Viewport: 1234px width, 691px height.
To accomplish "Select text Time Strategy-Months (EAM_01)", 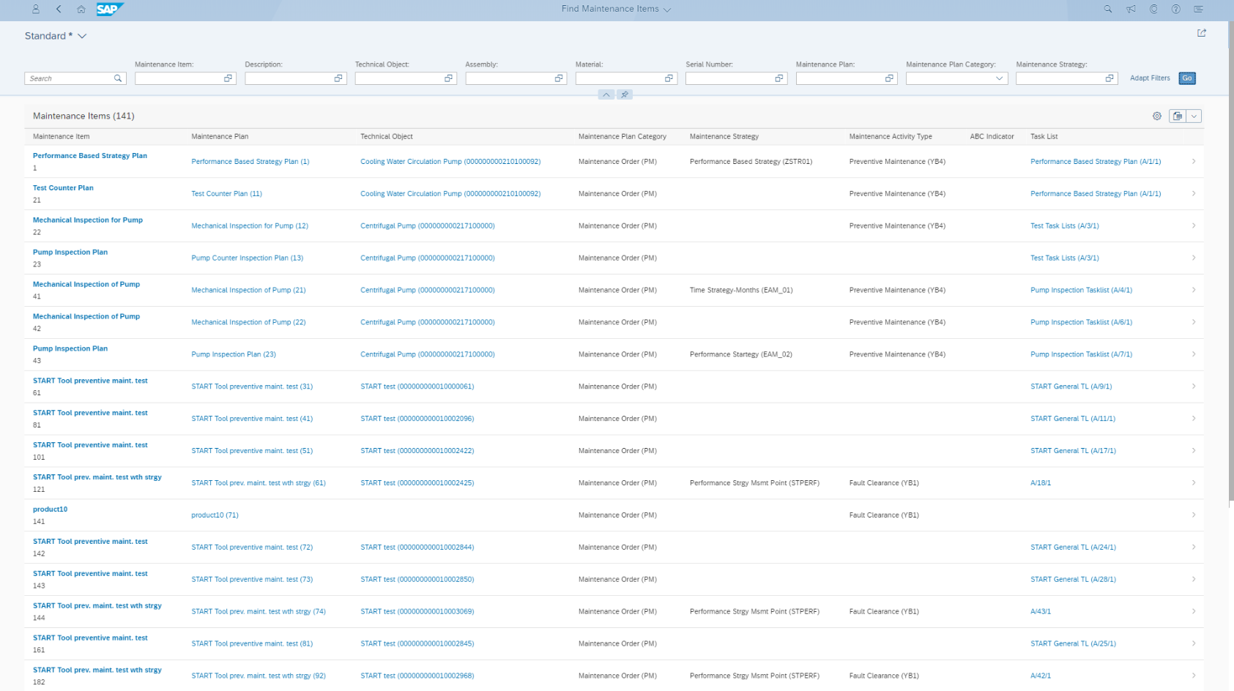I will 740,291.
